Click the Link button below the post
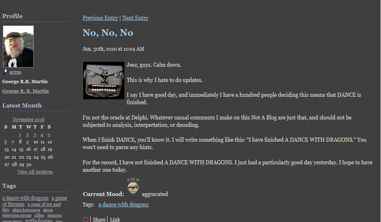This screenshot has width=381, height=222. coord(115,220)
